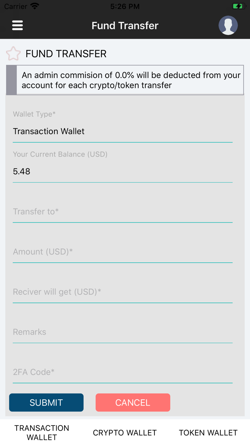
Task: Tap the admin commission notice
Action: pos(131,80)
